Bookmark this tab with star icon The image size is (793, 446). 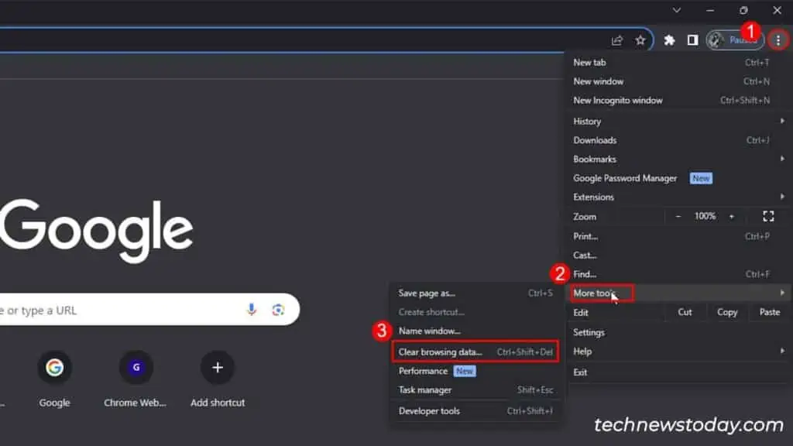pyautogui.click(x=640, y=40)
